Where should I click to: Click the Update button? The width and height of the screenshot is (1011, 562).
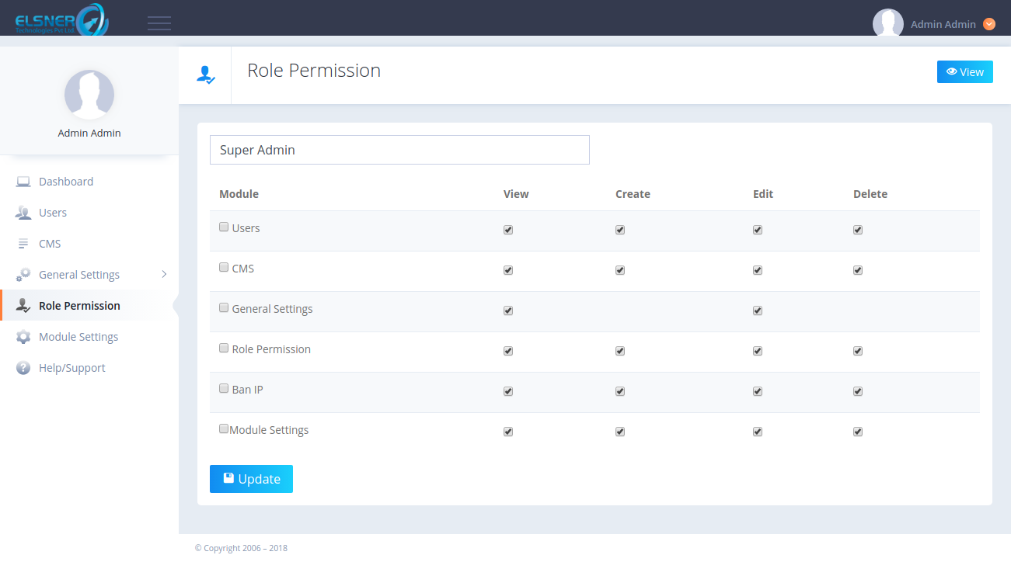(251, 479)
